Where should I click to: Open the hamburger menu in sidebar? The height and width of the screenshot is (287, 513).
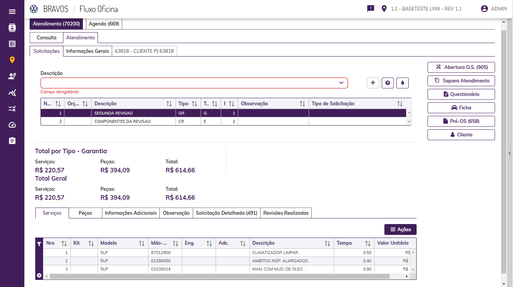pos(12,12)
